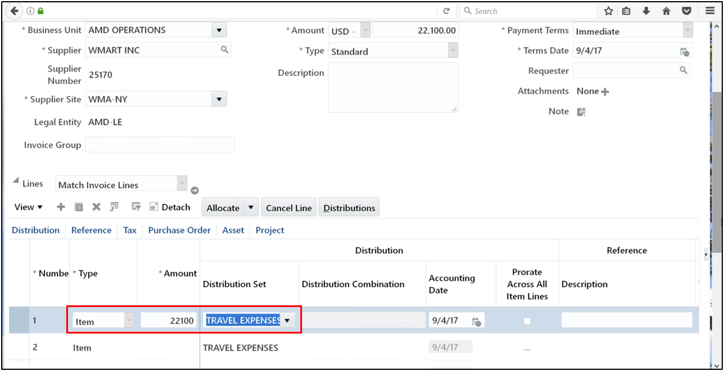Switch to the Purchase Order tab

(x=179, y=230)
